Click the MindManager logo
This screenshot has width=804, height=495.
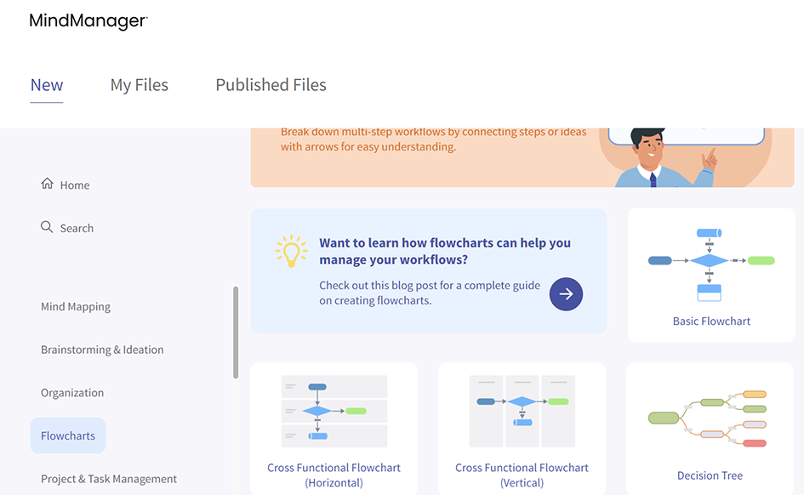[88, 21]
